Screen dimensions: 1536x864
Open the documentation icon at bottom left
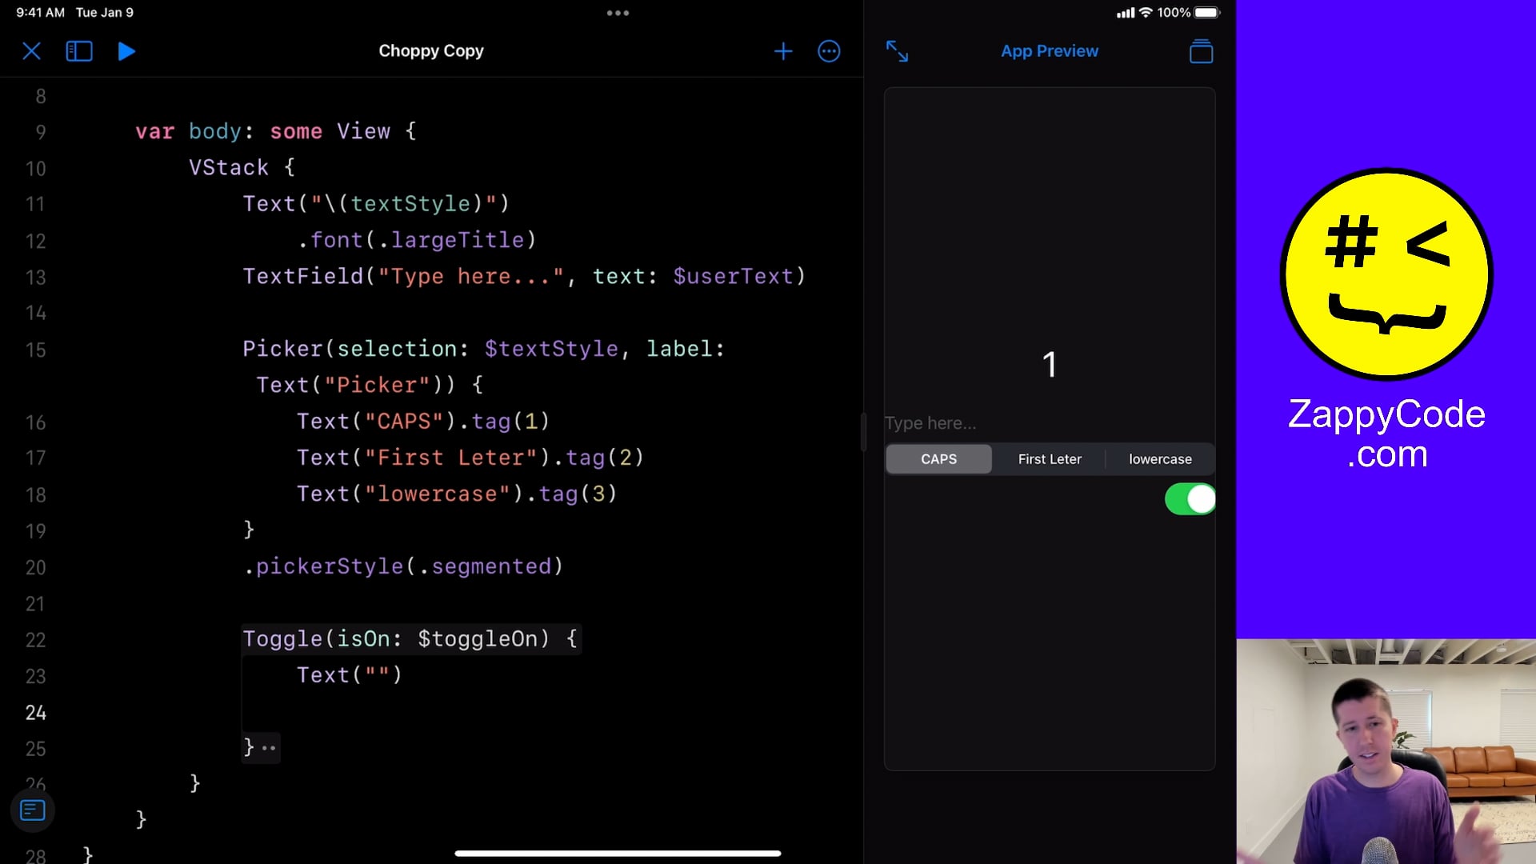click(x=33, y=810)
